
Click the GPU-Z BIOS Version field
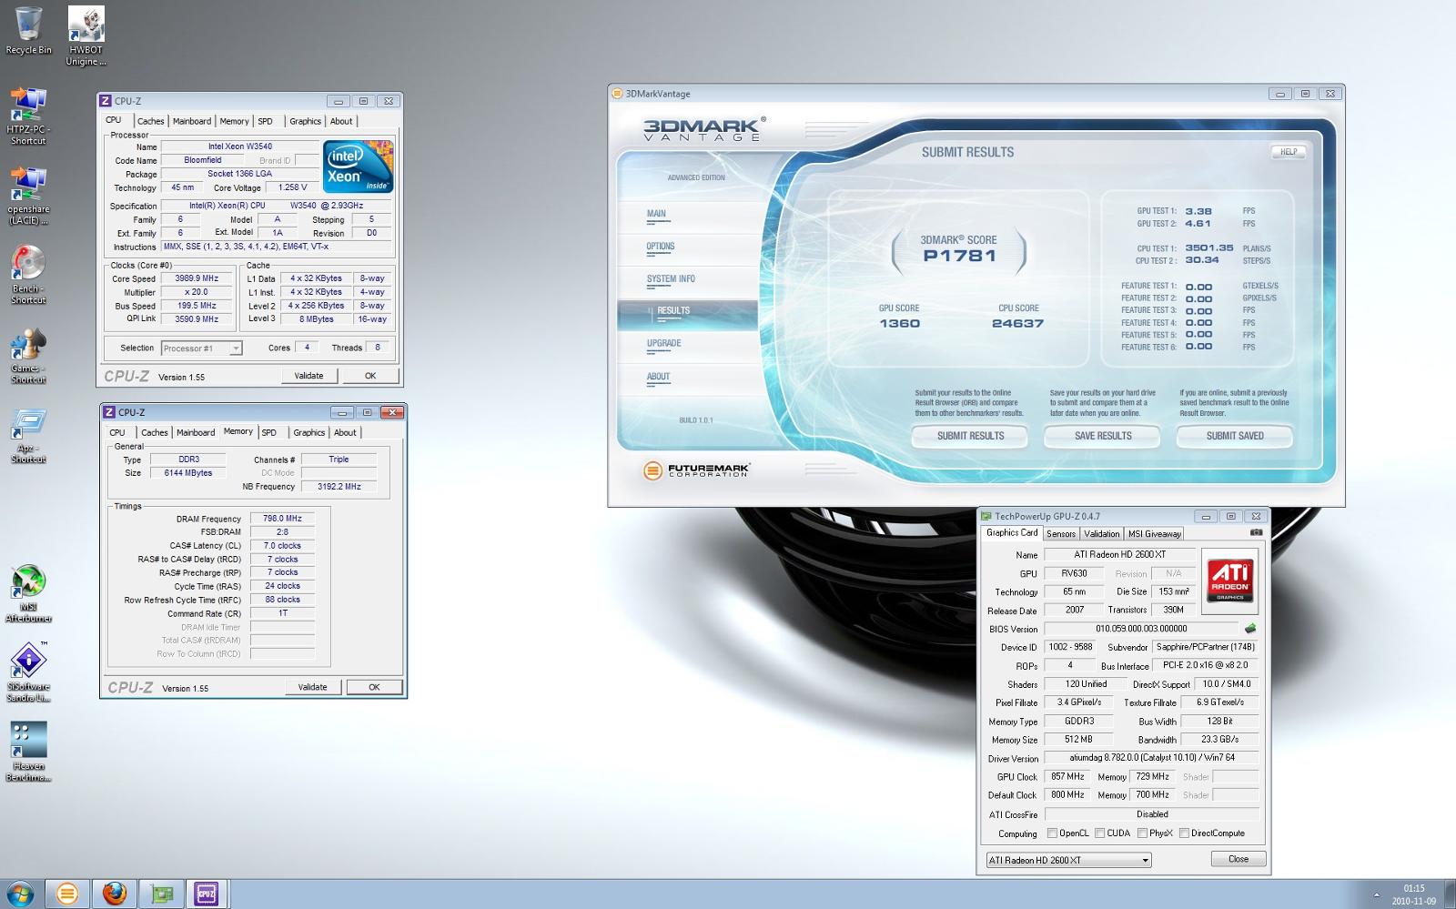[1141, 629]
